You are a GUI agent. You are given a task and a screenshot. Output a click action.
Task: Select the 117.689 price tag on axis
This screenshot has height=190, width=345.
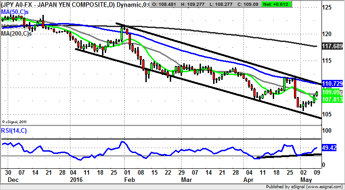(x=332, y=46)
